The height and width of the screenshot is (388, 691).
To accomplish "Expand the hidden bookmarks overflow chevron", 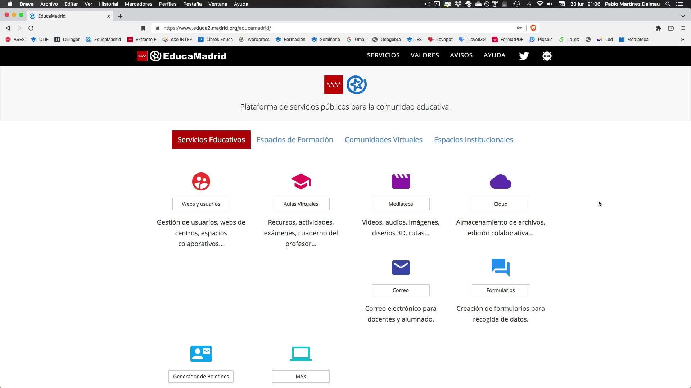I will (682, 40).
